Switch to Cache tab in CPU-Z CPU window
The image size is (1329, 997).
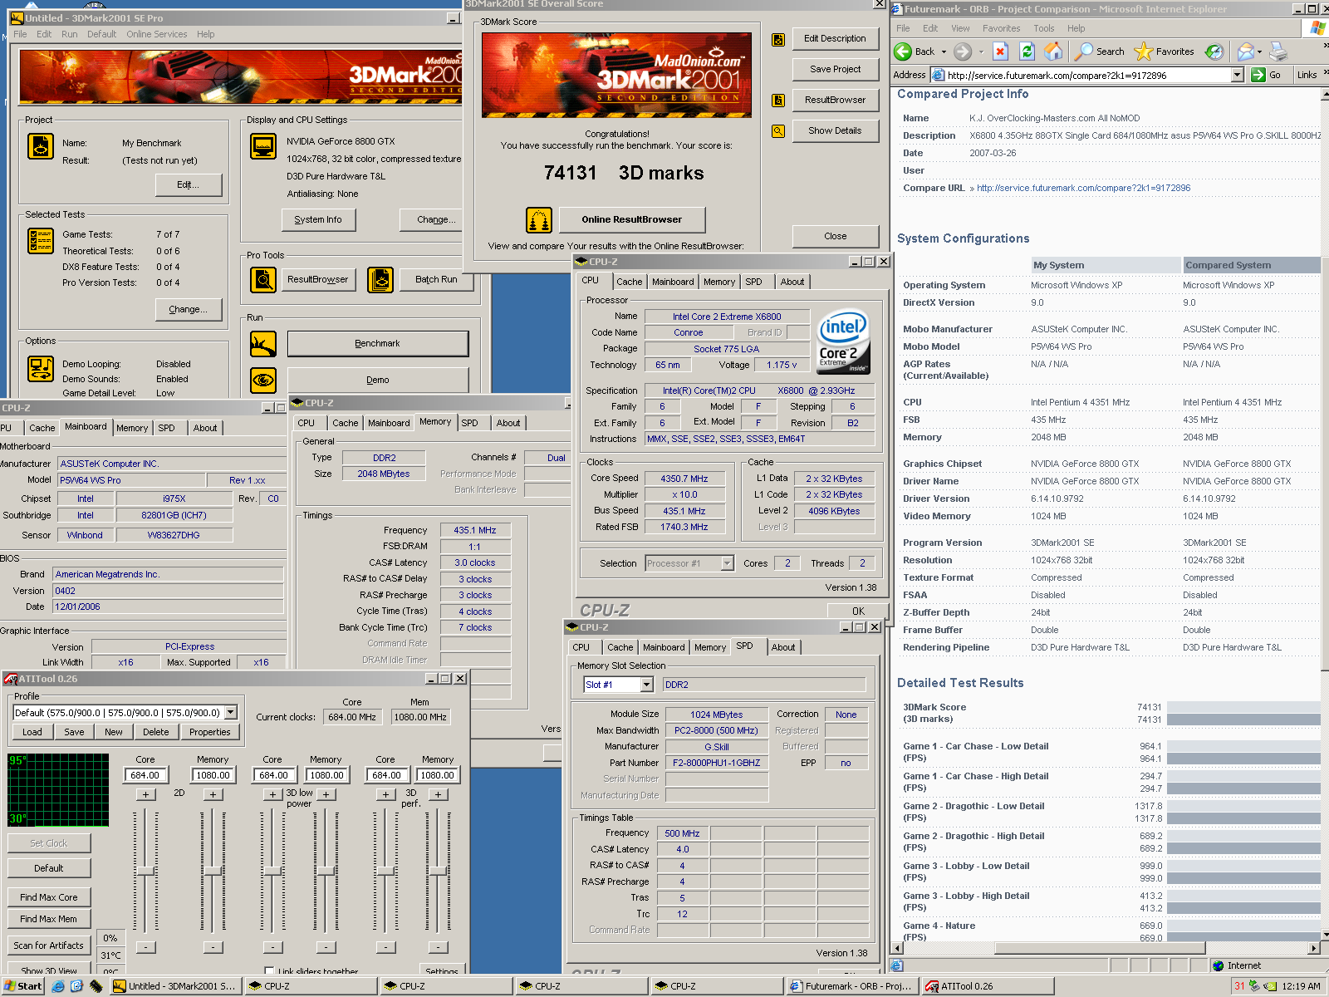click(629, 282)
